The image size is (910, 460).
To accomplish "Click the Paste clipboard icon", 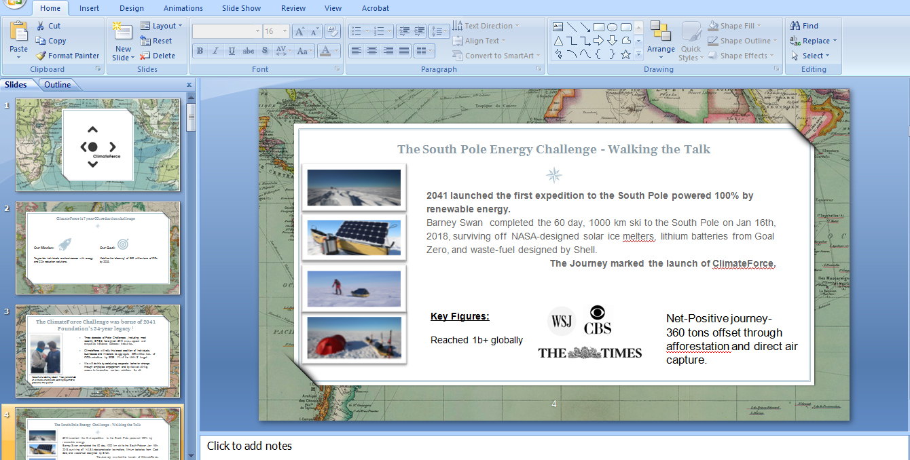I will [19, 33].
